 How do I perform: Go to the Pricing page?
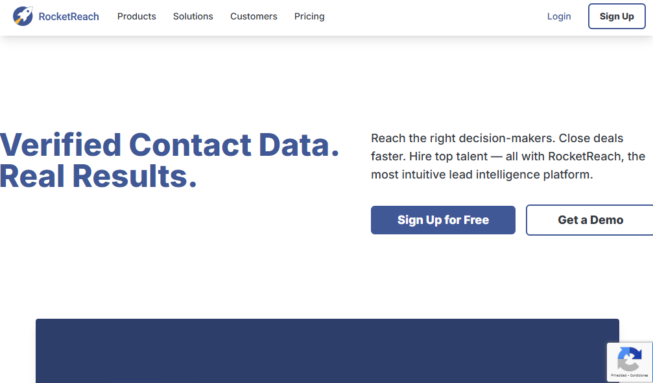point(309,16)
